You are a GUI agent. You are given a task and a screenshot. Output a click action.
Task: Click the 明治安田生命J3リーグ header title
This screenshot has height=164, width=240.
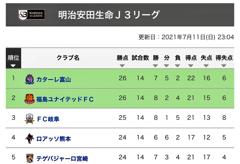pyautogui.click(x=109, y=15)
